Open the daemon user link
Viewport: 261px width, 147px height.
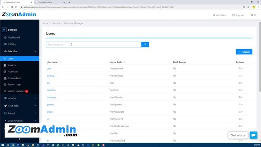[51, 90]
